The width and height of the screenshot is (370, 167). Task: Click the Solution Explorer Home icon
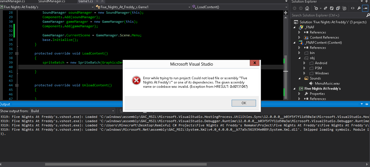point(307,8)
